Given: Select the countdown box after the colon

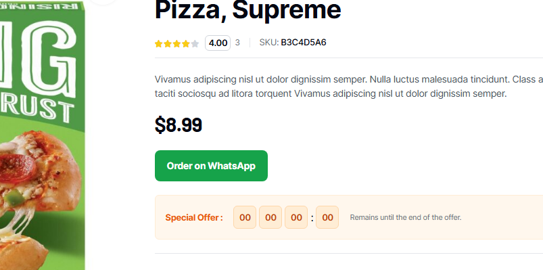Looking at the screenshot, I should tap(327, 217).
